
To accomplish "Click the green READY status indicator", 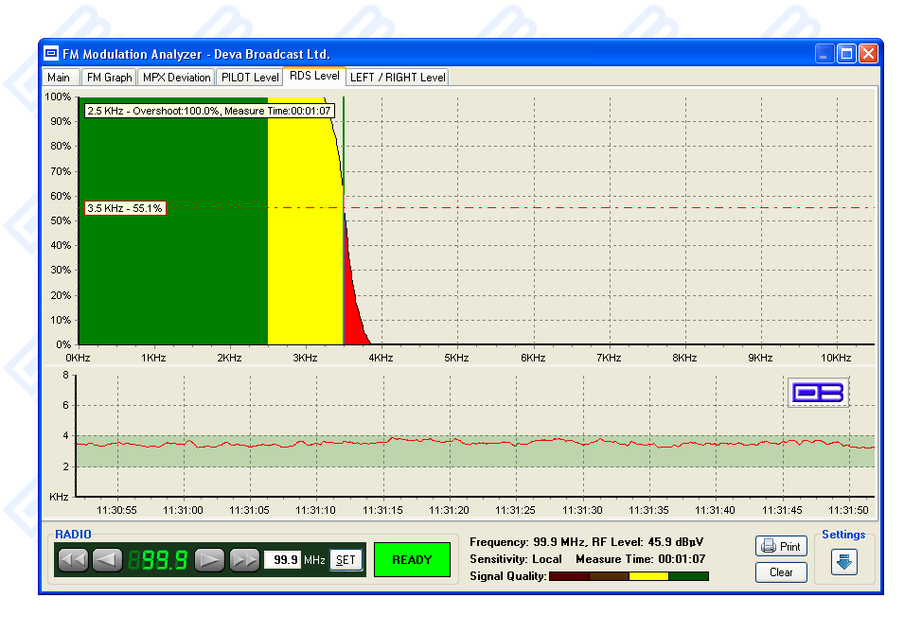I will coord(412,560).
